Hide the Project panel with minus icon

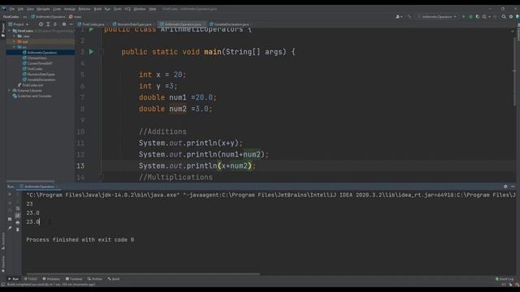[71, 24]
